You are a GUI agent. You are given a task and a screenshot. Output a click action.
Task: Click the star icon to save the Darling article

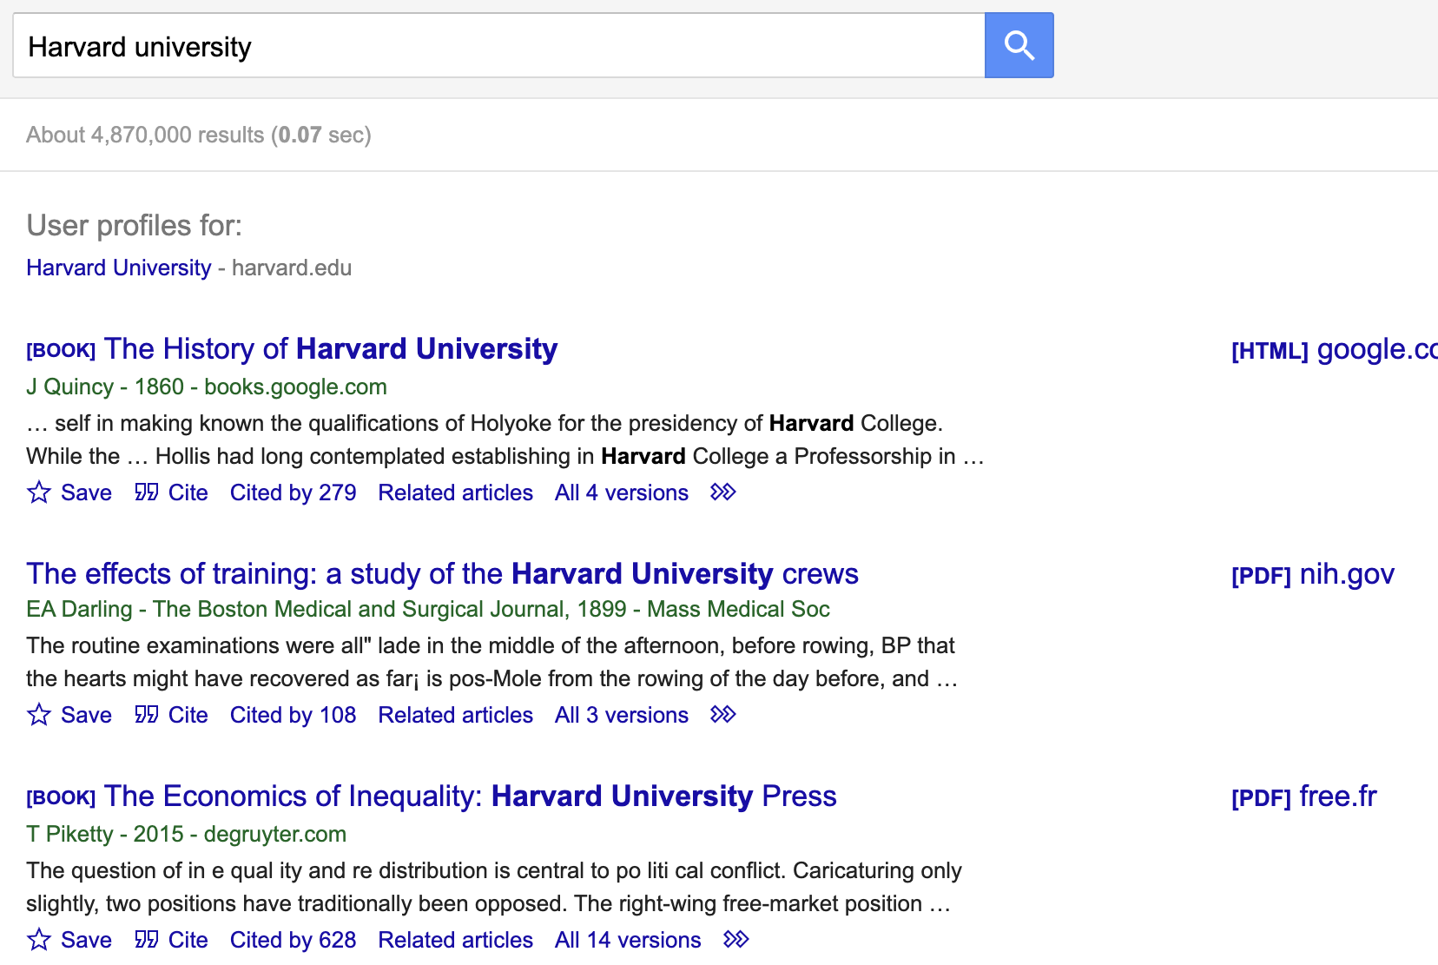pyautogui.click(x=39, y=715)
